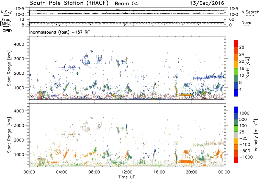Click the 'CPID' label
This screenshot has height=179, width=259.
pos(7,31)
